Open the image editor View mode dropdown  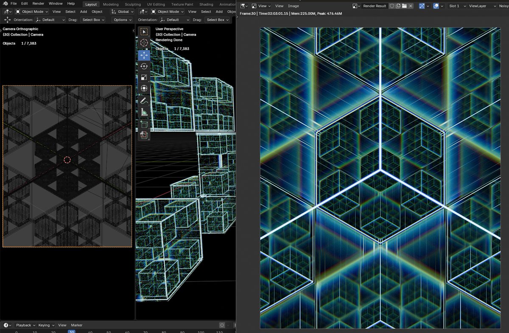point(261,6)
